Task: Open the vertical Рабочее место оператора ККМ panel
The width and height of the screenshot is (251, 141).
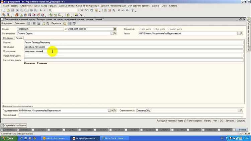Action: coord(249,34)
